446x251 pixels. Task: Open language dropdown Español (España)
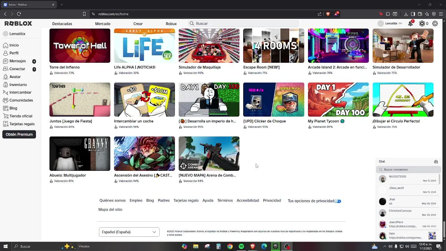[129, 232]
